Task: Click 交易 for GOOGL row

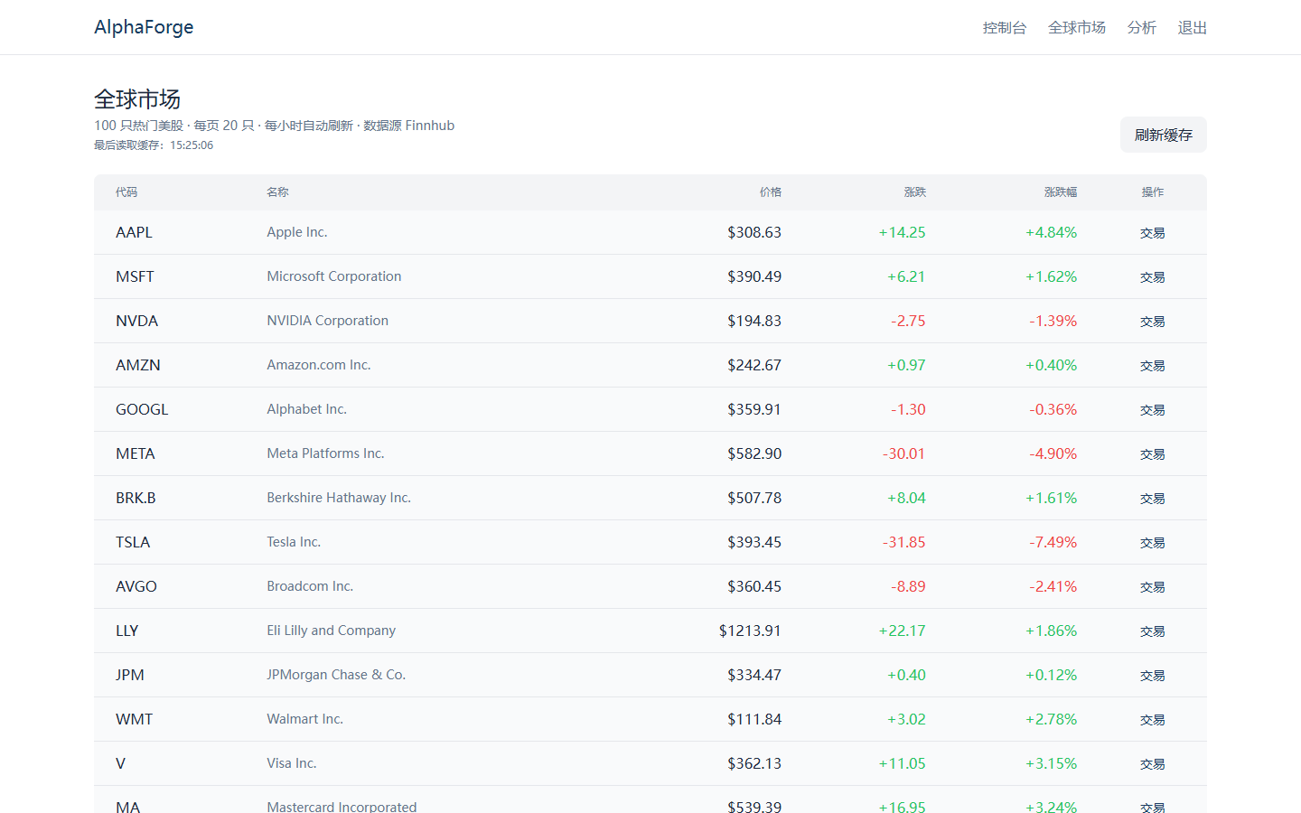Action: 1152,410
